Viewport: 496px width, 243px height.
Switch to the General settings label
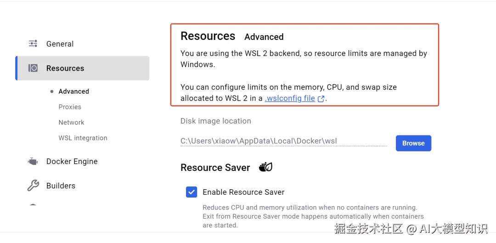[x=60, y=44]
